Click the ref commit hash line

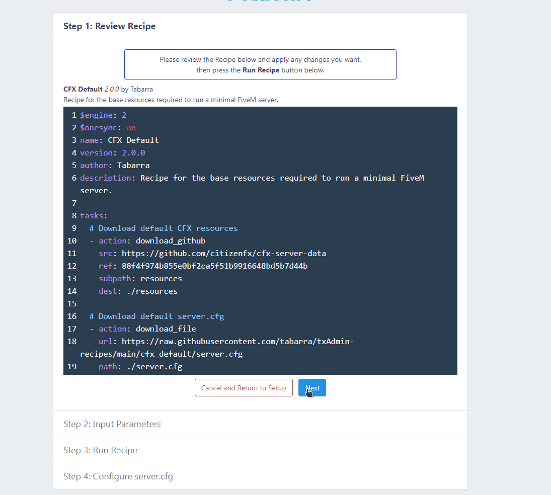(x=203, y=266)
